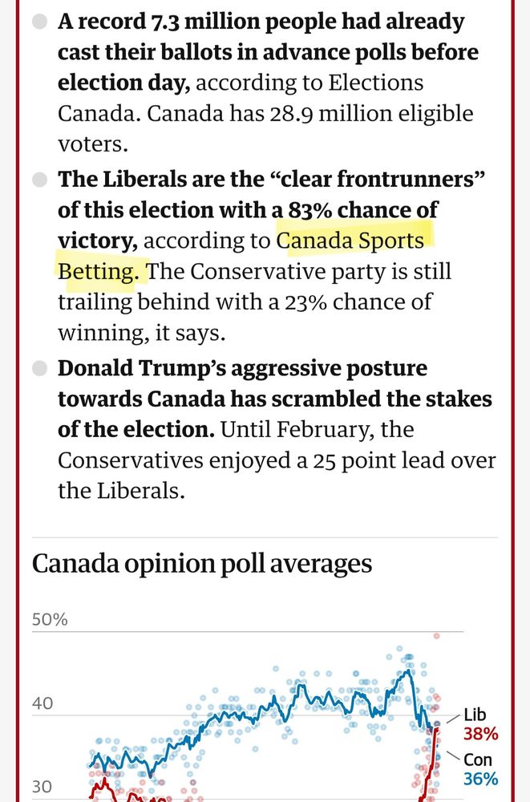The width and height of the screenshot is (530, 802).
Task: Click the 30 axis label on the chart
Action: click(42, 786)
